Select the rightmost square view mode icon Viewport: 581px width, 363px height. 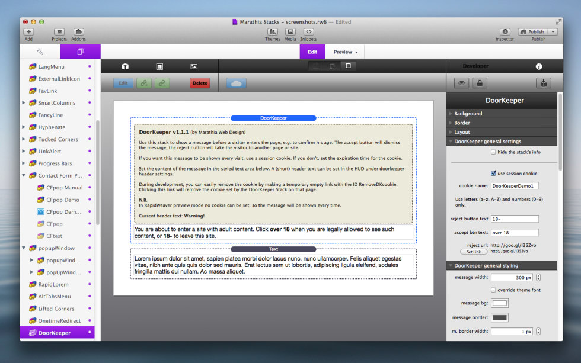pos(348,66)
